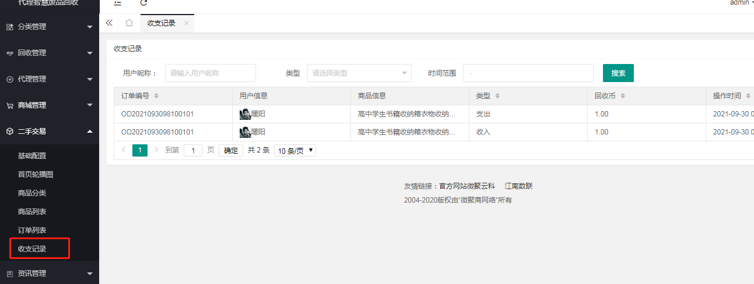This screenshot has height=284, width=754.
Task: Open the 江南数联 footer link
Action: [x=518, y=186]
